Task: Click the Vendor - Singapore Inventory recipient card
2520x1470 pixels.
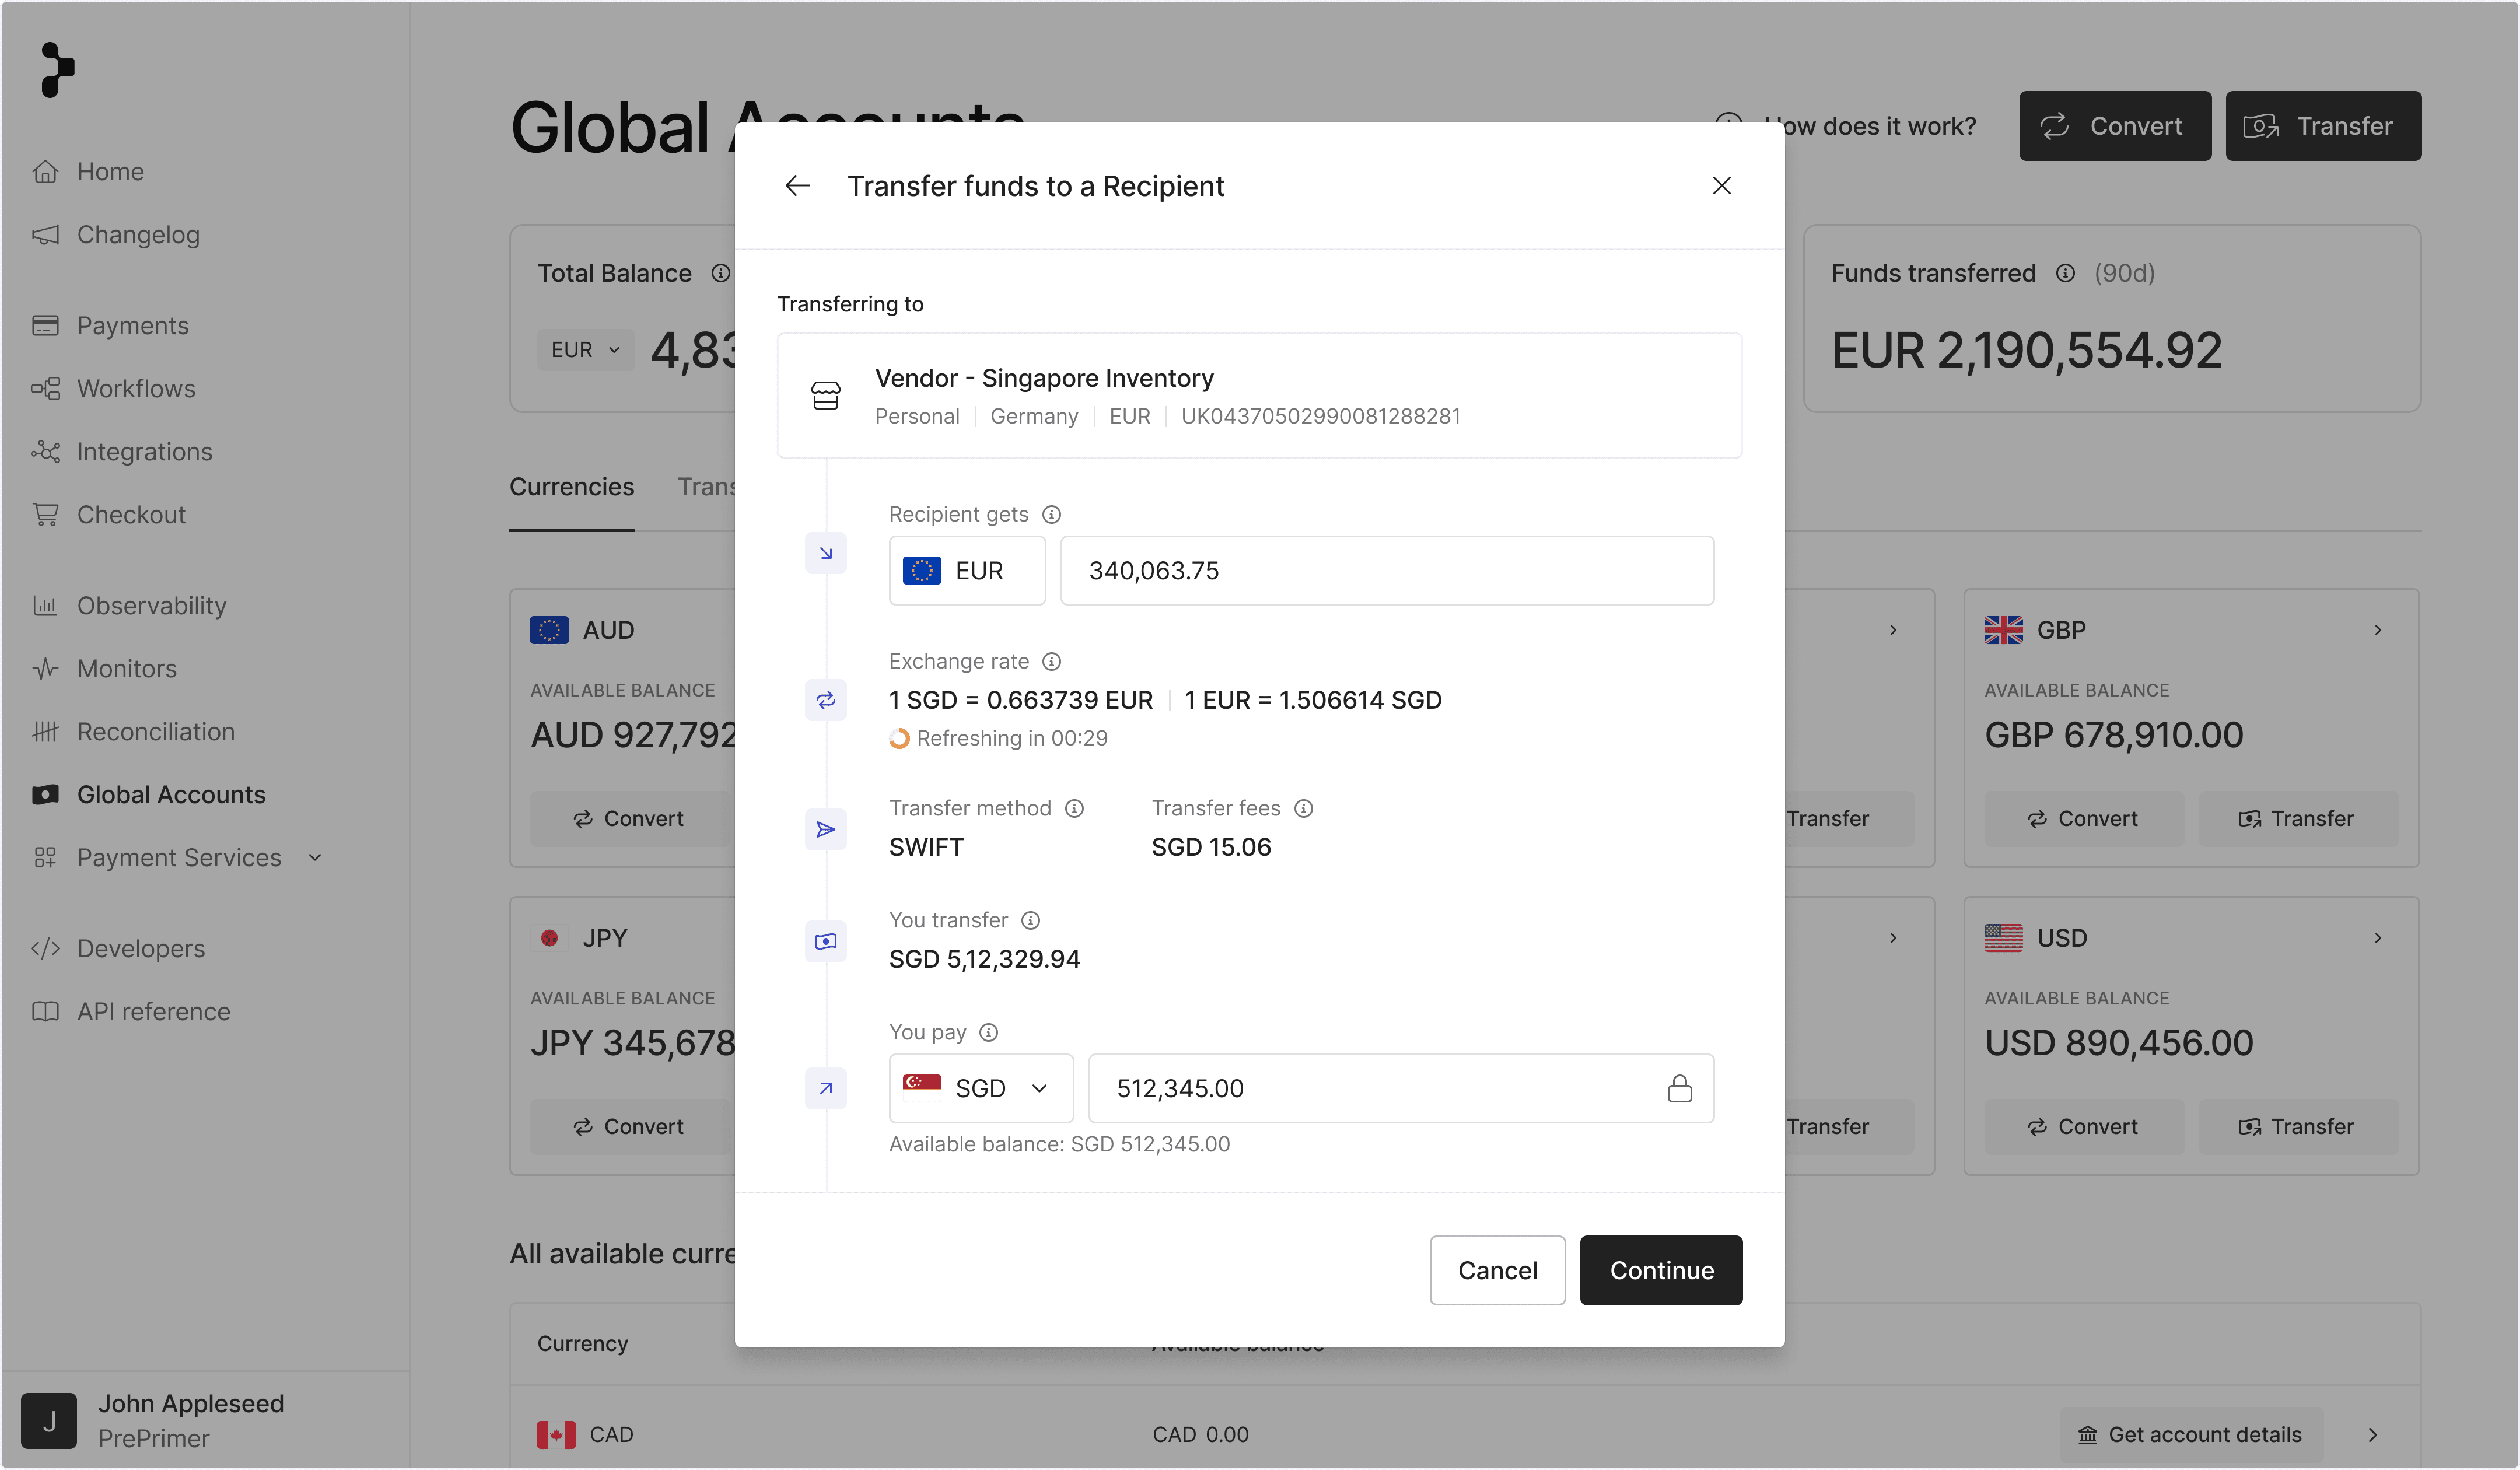Action: pyautogui.click(x=1259, y=396)
